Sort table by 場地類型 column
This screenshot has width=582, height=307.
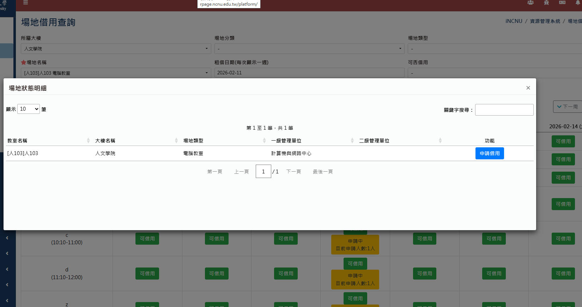(224, 141)
